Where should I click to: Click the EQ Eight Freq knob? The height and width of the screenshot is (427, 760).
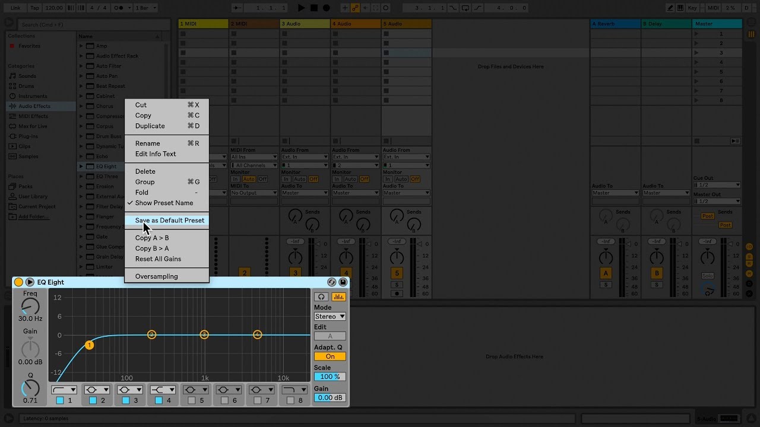point(30,306)
